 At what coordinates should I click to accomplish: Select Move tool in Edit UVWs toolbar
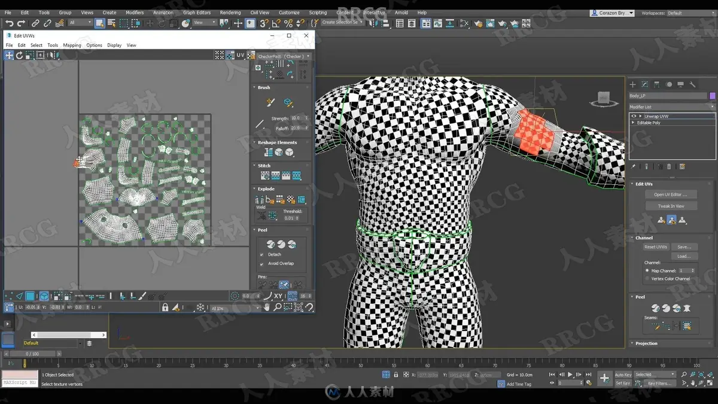click(9, 55)
